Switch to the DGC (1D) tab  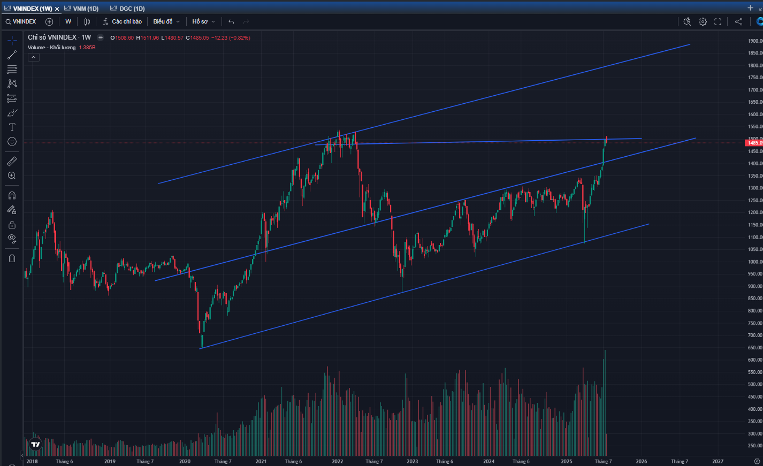pos(128,9)
